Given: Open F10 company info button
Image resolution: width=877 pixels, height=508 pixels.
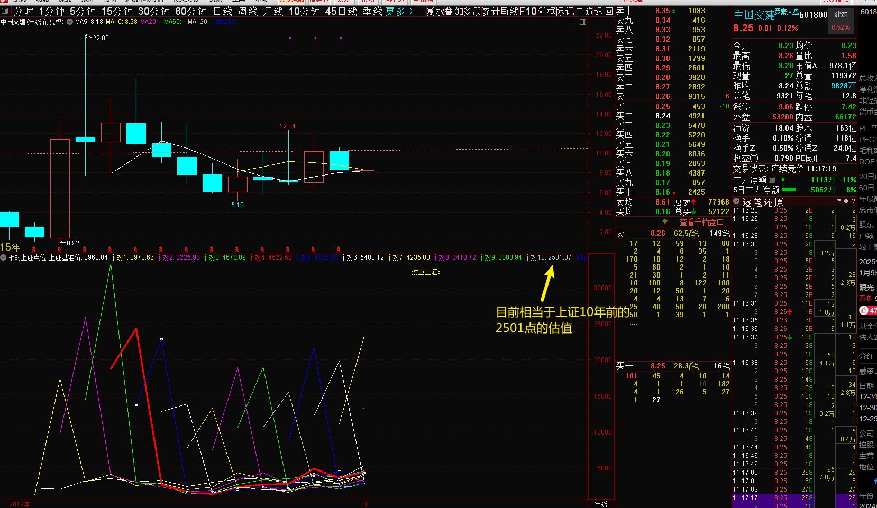Looking at the screenshot, I should point(527,11).
